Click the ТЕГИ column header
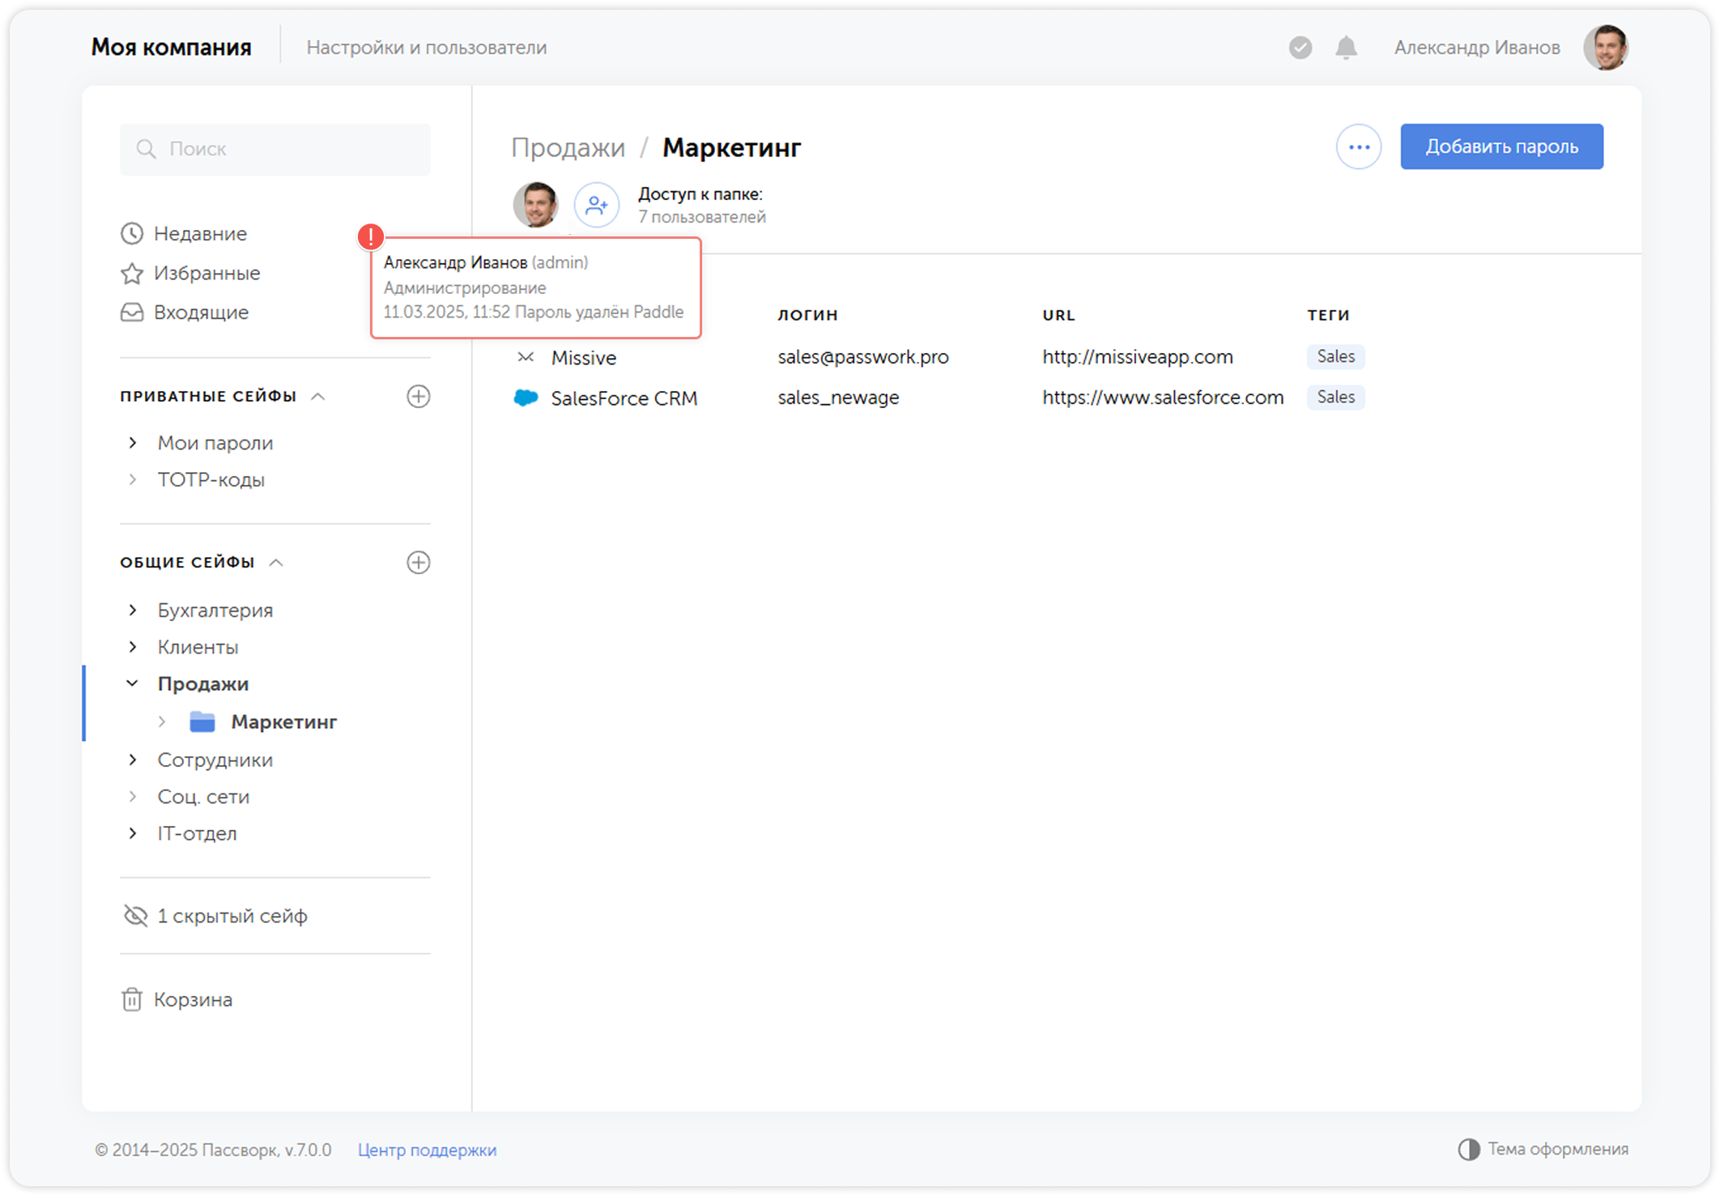Screen dimensions: 1720x1196 coord(1328,315)
